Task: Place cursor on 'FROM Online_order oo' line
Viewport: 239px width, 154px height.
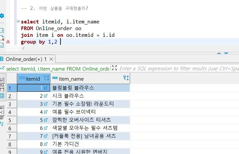Action: tap(51, 28)
